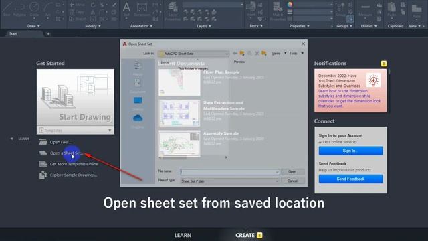
Task: Click History place in Open Sheet Set sidebar
Action: 138,68
